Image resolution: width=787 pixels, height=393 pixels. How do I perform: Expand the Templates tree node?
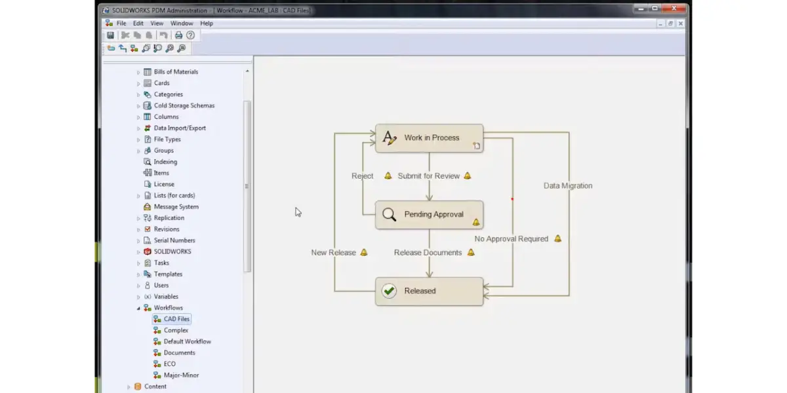(138, 274)
